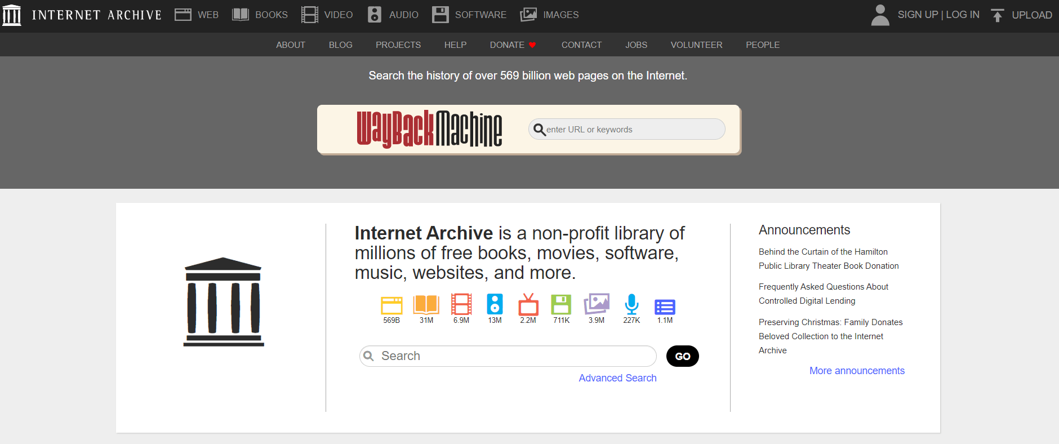This screenshot has width=1059, height=444.
Task: Click the UPLOAD text link
Action: pyautogui.click(x=1032, y=15)
